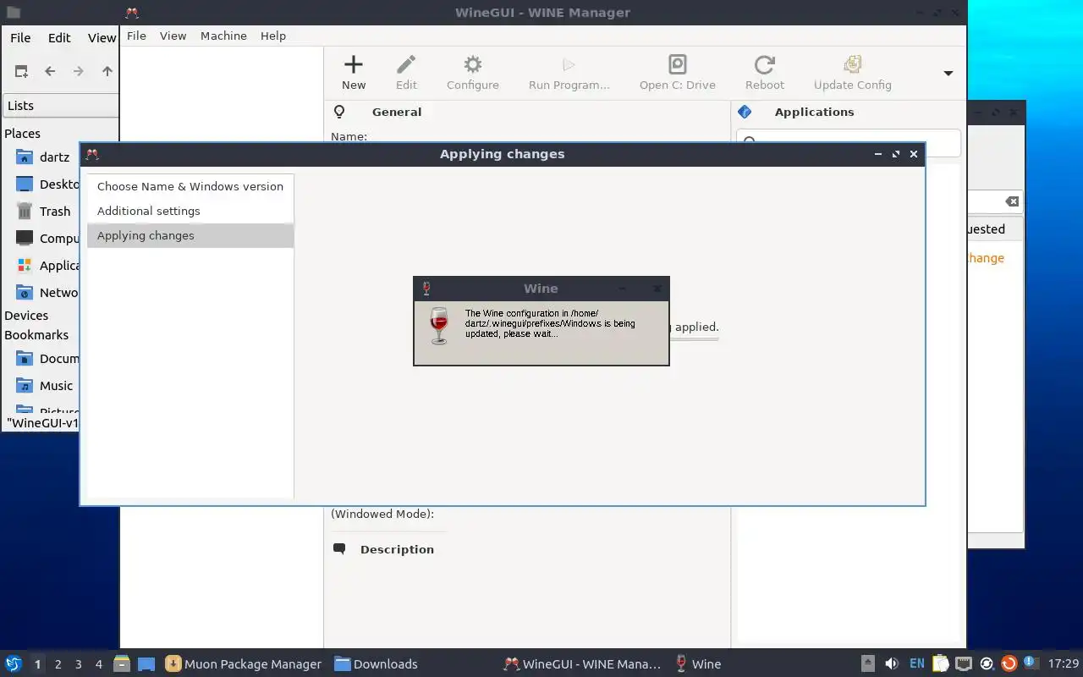Select 'Applying changes' wizard step

point(190,235)
